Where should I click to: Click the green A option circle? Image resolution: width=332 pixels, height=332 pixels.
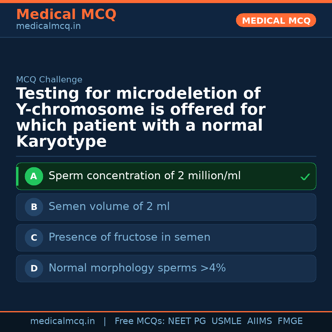[x=34, y=176]
